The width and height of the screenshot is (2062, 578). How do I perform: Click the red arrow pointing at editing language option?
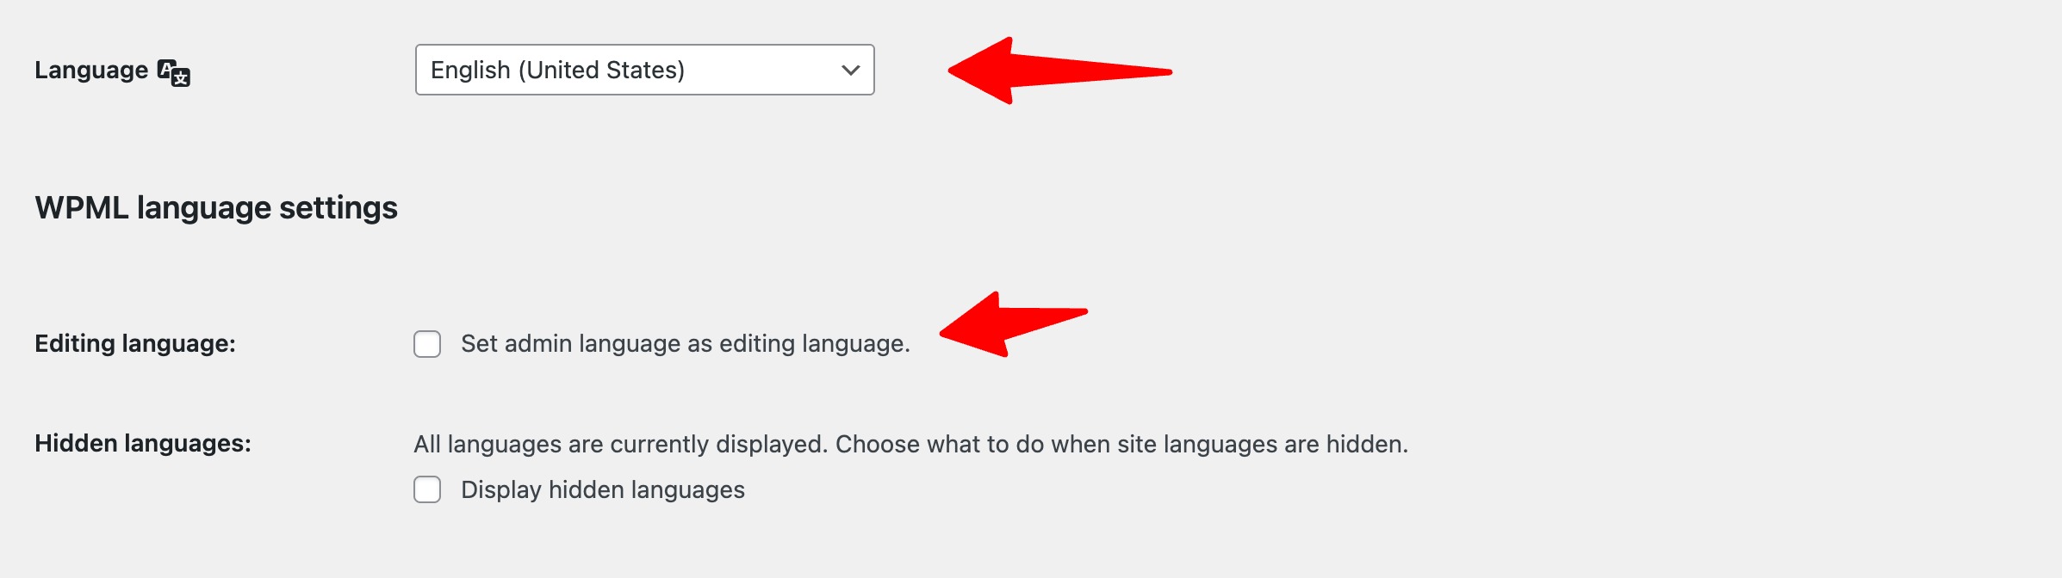click(1013, 324)
